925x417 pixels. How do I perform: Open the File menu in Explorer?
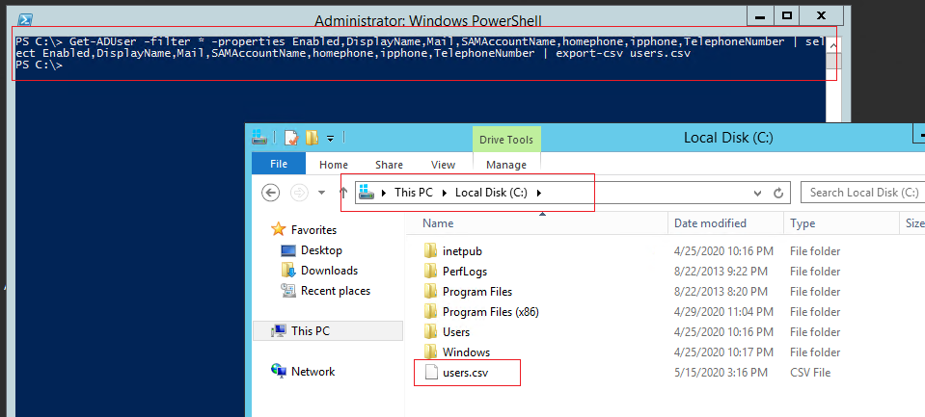pos(279,165)
